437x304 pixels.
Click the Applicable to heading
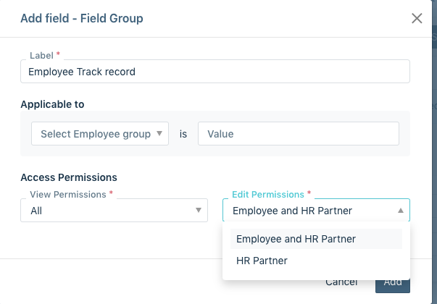point(52,104)
